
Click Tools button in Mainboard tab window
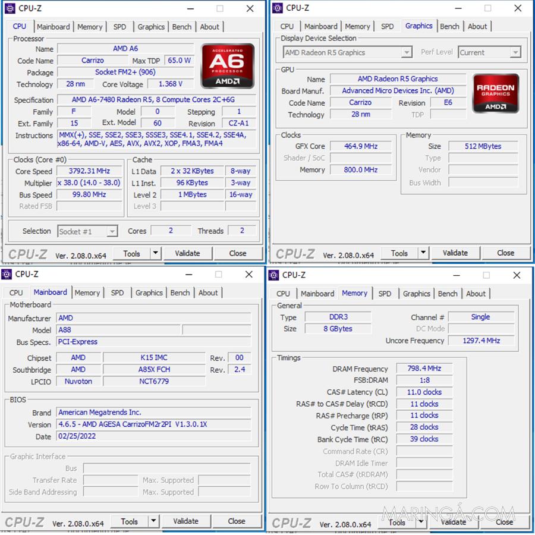[130, 521]
